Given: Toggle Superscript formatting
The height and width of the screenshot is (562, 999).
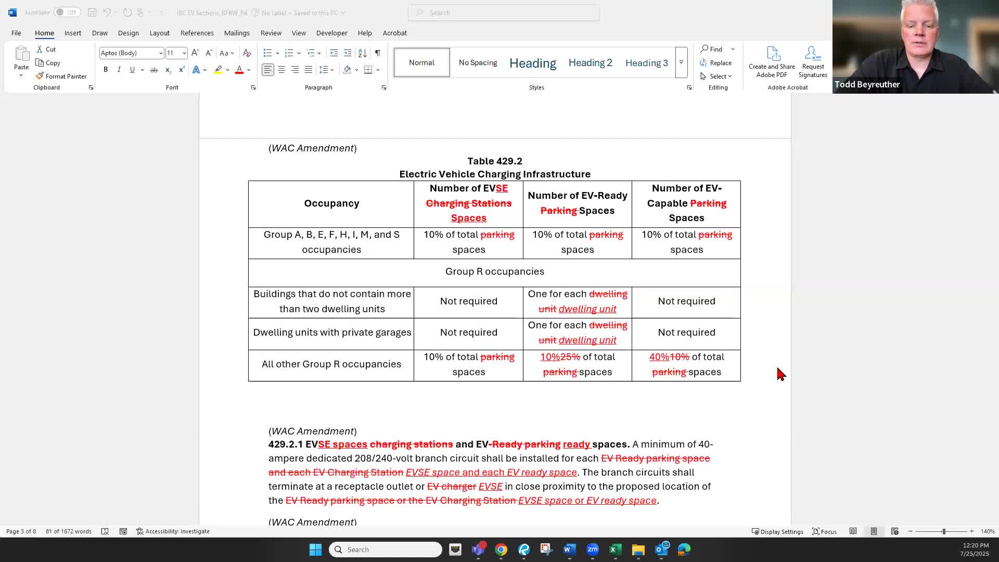Looking at the screenshot, I should (182, 70).
